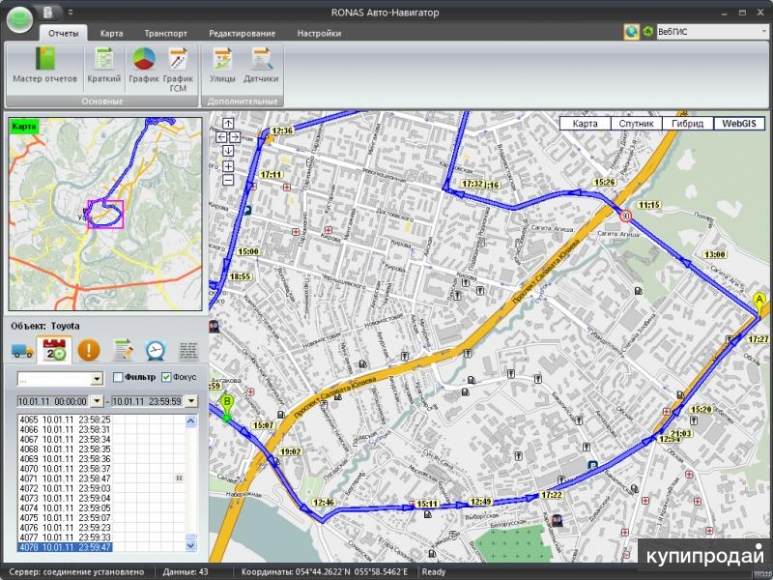This screenshot has width=773, height=580.
Task: Enable the Фильтр checkbox
Action: coord(118,377)
